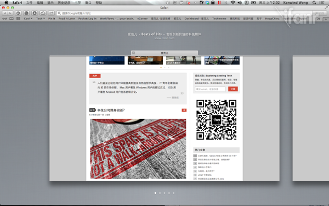Expand the Cool bookmarks folder
This screenshot has height=206, width=329.
pos(28,19)
